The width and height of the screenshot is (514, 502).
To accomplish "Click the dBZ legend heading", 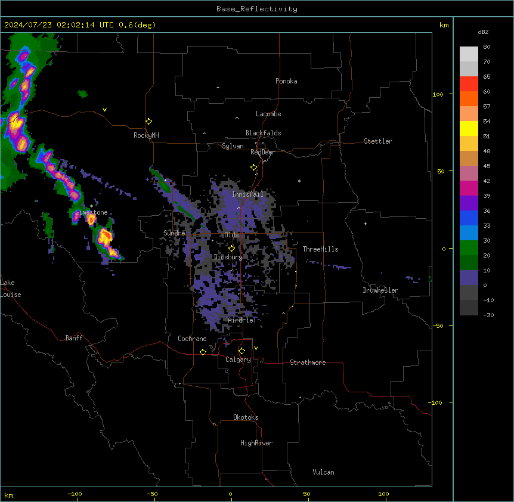I will 483,32.
